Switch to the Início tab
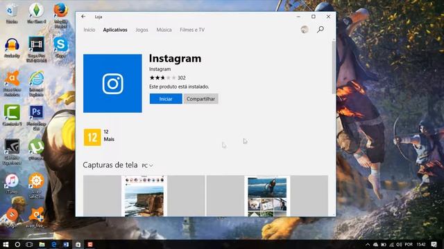 [89, 30]
